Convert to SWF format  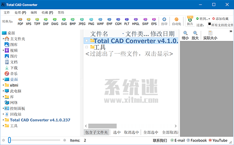coord(145,21)
